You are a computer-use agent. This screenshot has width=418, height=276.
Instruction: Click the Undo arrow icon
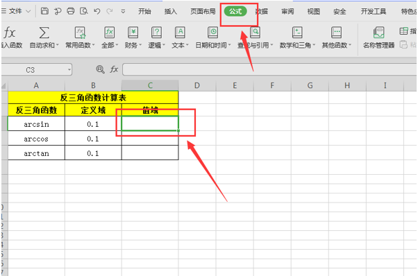pyautogui.click(x=97, y=11)
